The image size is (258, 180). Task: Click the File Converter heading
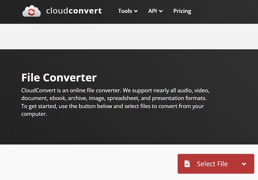[x=59, y=77]
